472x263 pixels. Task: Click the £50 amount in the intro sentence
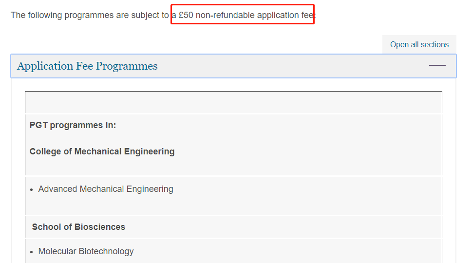pyautogui.click(x=186, y=15)
